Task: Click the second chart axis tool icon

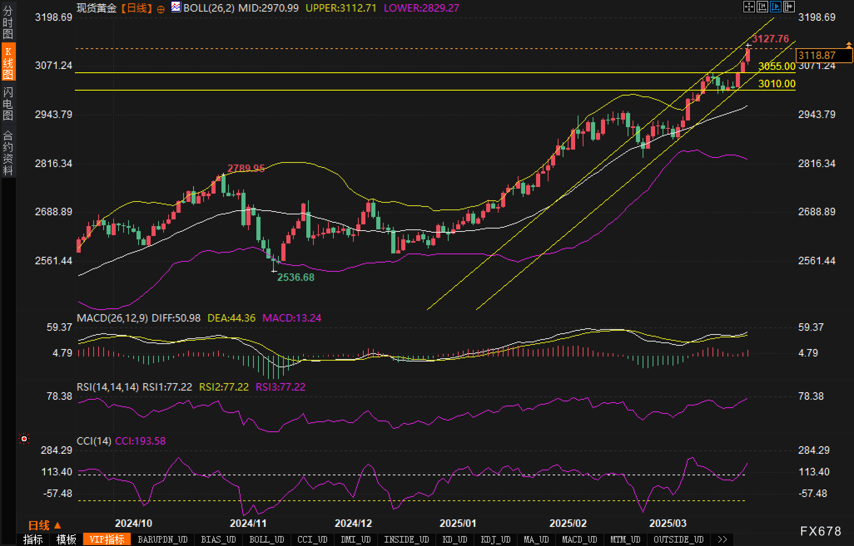Action: [x=762, y=7]
